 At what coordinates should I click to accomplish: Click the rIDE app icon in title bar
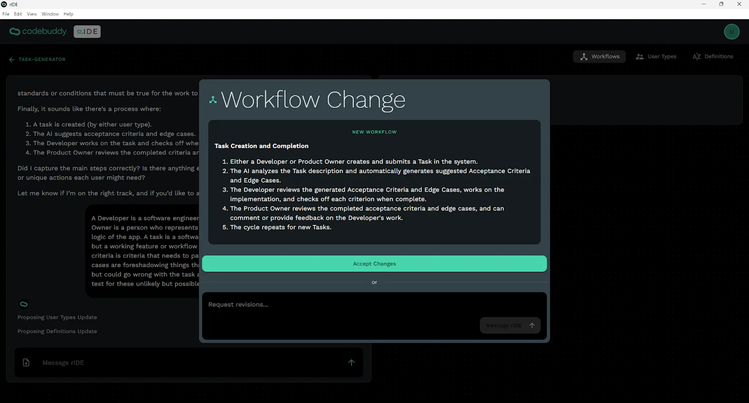tap(4, 4)
